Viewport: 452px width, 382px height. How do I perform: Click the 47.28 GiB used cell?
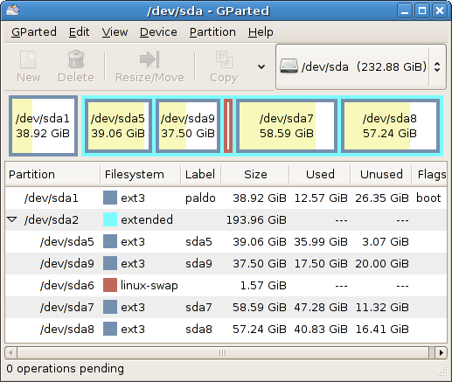click(321, 308)
